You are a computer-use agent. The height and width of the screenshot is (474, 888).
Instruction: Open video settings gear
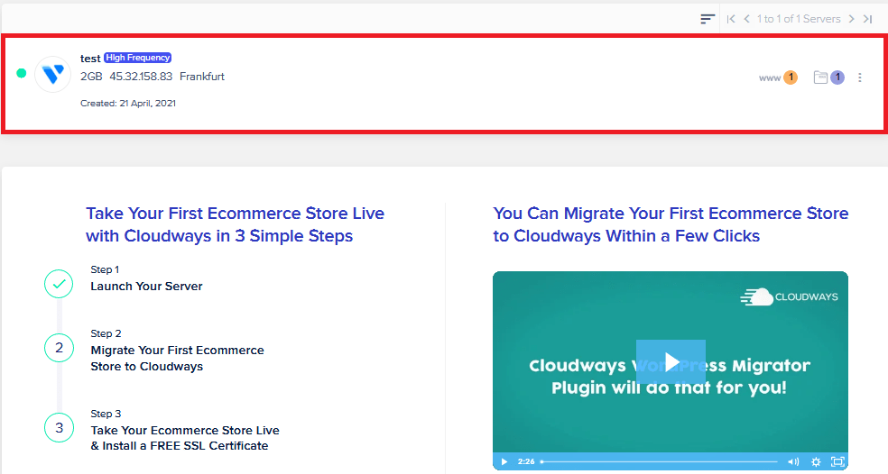(816, 461)
